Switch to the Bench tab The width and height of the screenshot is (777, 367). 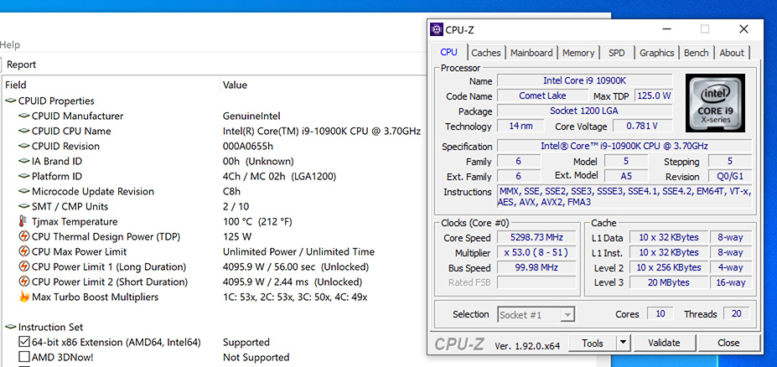(697, 53)
